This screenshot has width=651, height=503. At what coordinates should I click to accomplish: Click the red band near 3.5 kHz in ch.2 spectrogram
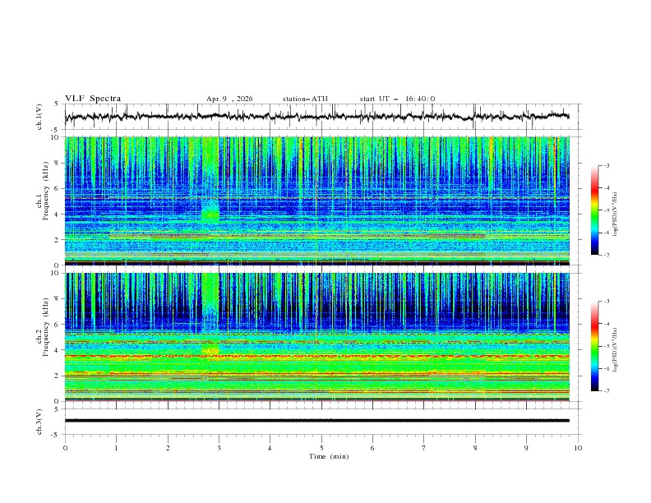tap(316, 356)
